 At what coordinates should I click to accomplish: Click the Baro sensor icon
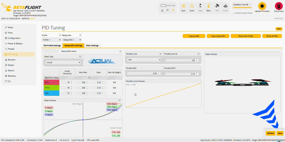tap(208, 6)
